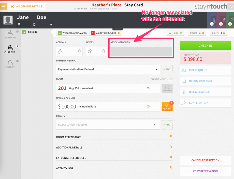The image size is (234, 179).
Task: Click the pencil icon beside Confirmation
Action: click(x=184, y=103)
